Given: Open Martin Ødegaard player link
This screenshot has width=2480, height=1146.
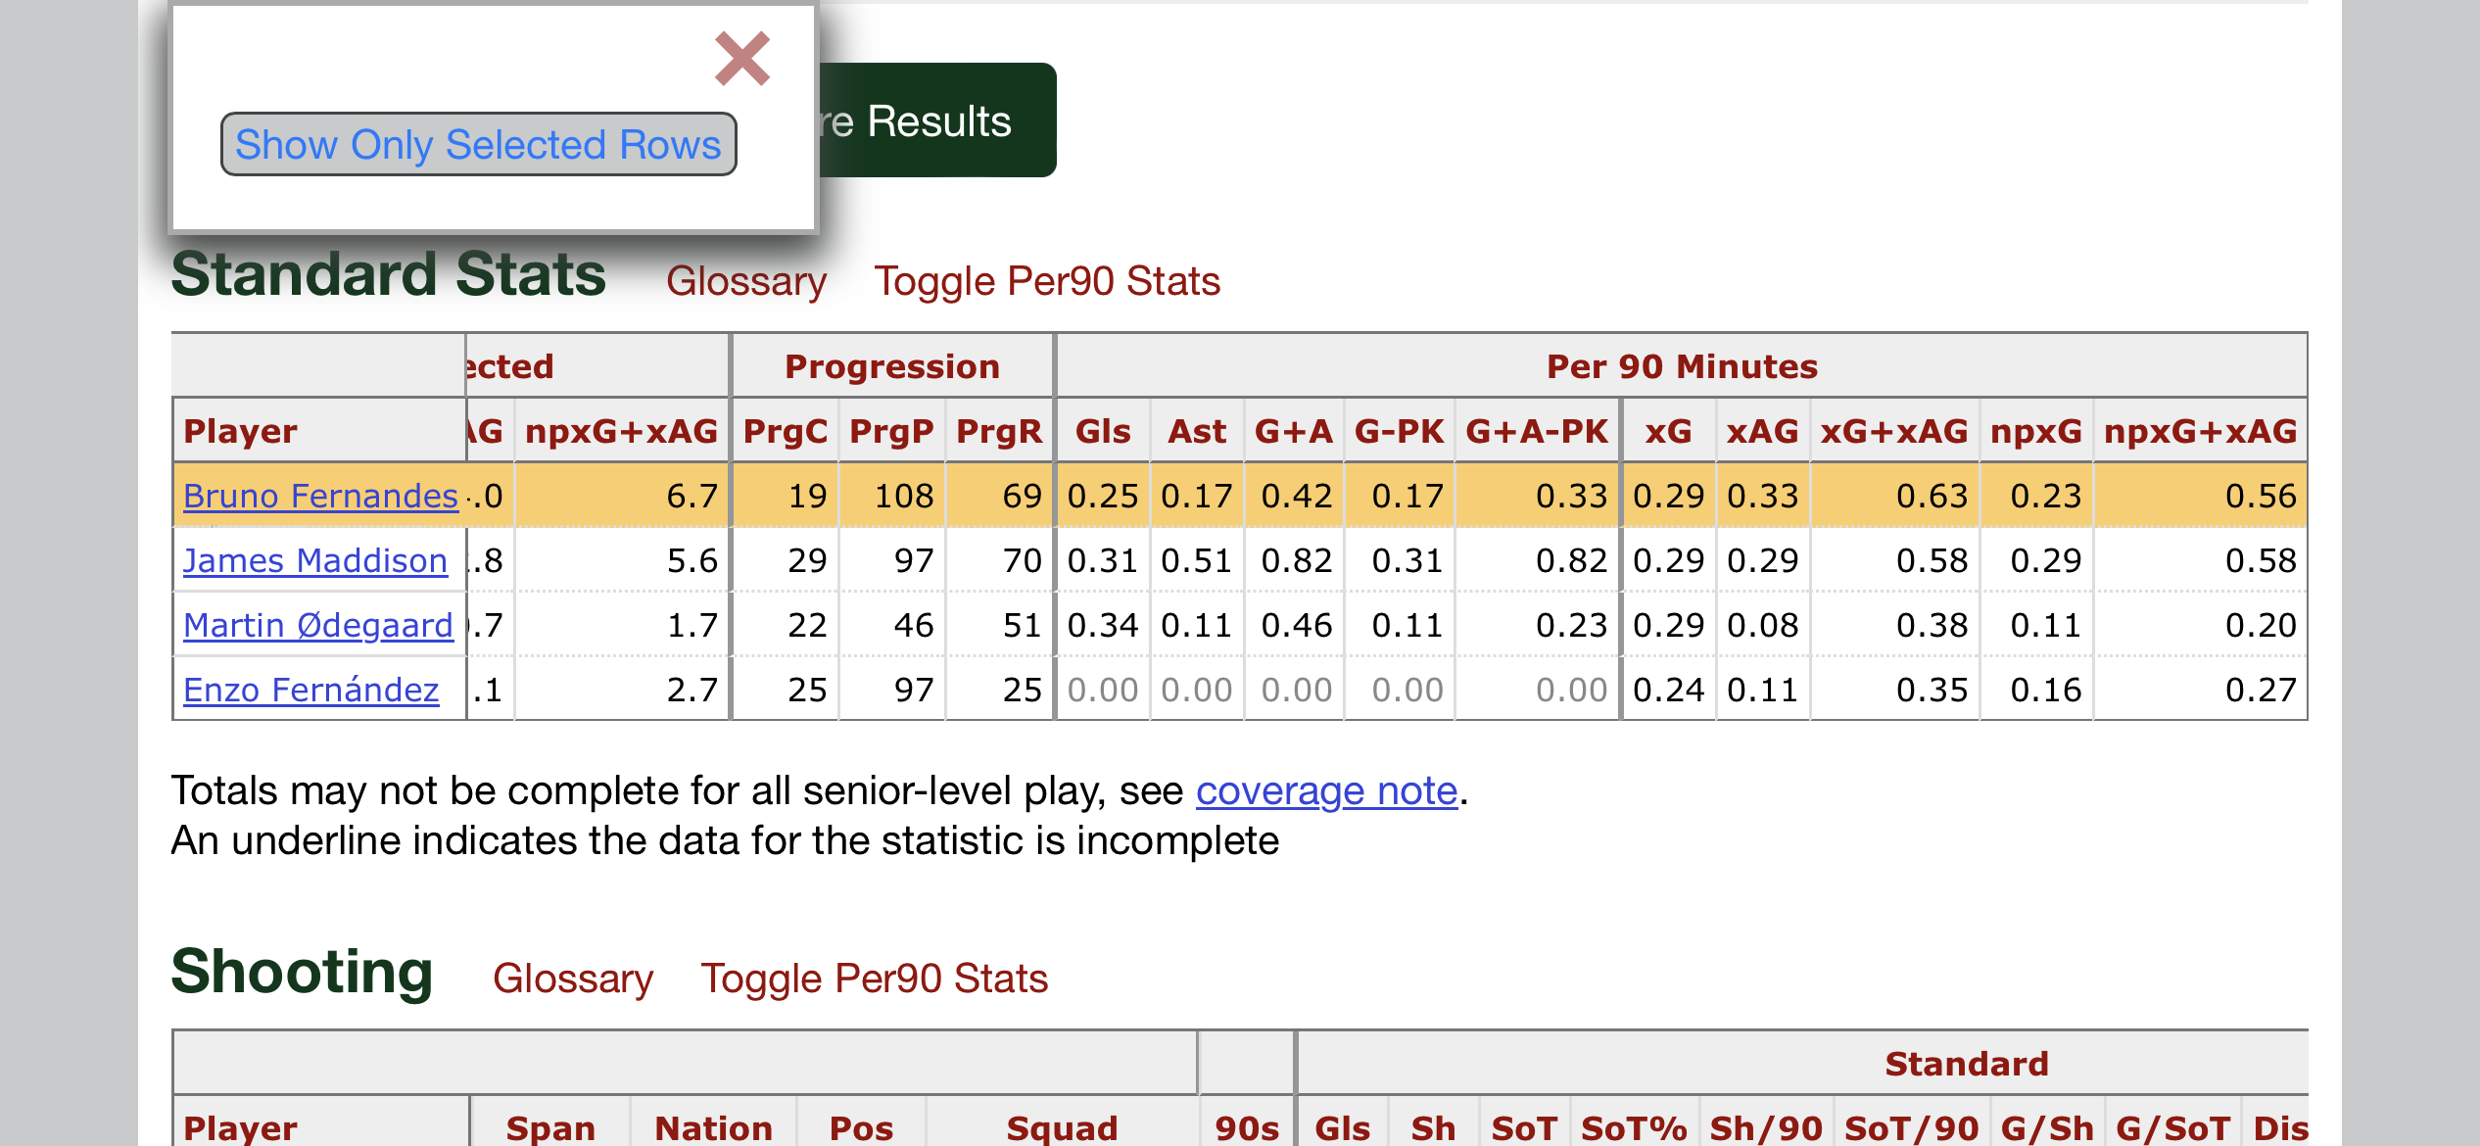Looking at the screenshot, I should coord(318,625).
